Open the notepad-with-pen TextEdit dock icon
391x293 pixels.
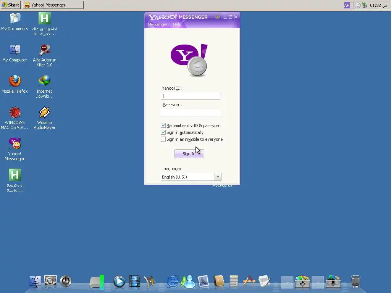coord(265,281)
